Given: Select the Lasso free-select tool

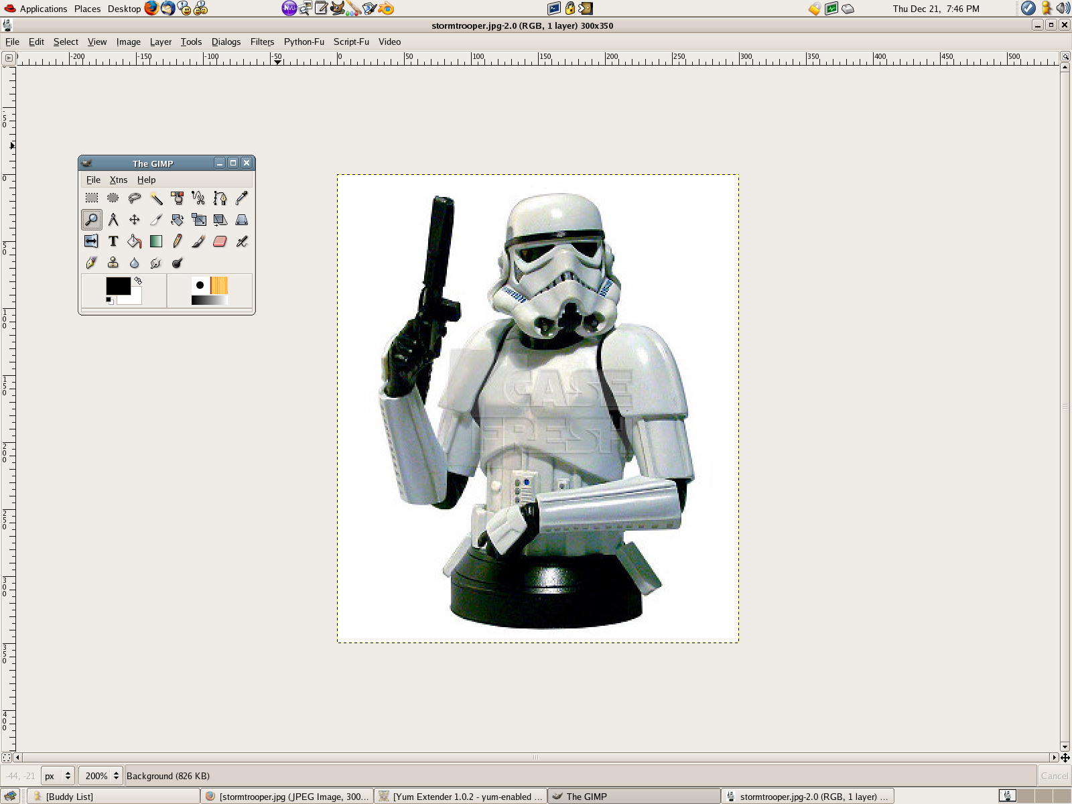Looking at the screenshot, I should (x=134, y=198).
